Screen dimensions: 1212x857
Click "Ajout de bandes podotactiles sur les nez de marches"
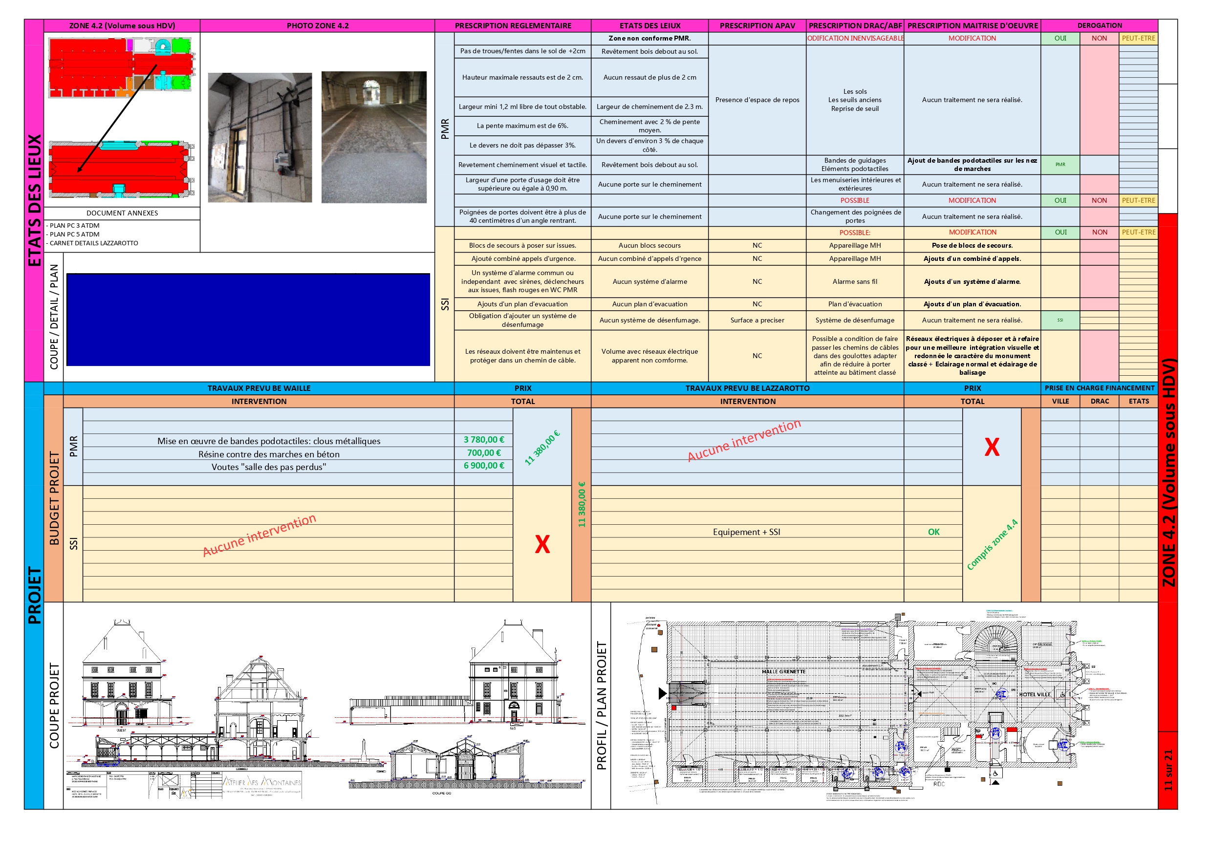973,165
